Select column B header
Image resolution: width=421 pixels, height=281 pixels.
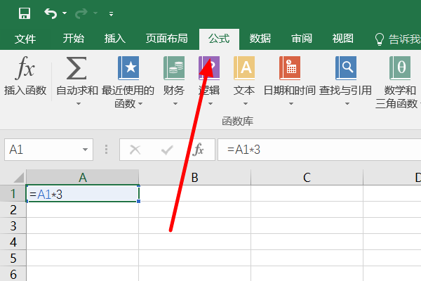tap(194, 178)
